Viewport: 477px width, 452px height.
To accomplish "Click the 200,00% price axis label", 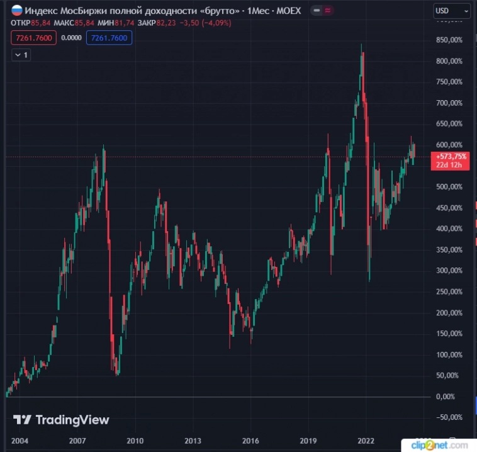I will click(x=449, y=313).
